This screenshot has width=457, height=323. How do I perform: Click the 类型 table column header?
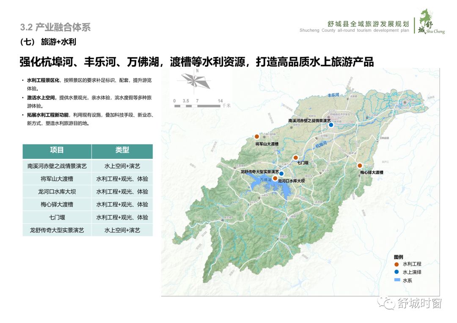[122, 150]
